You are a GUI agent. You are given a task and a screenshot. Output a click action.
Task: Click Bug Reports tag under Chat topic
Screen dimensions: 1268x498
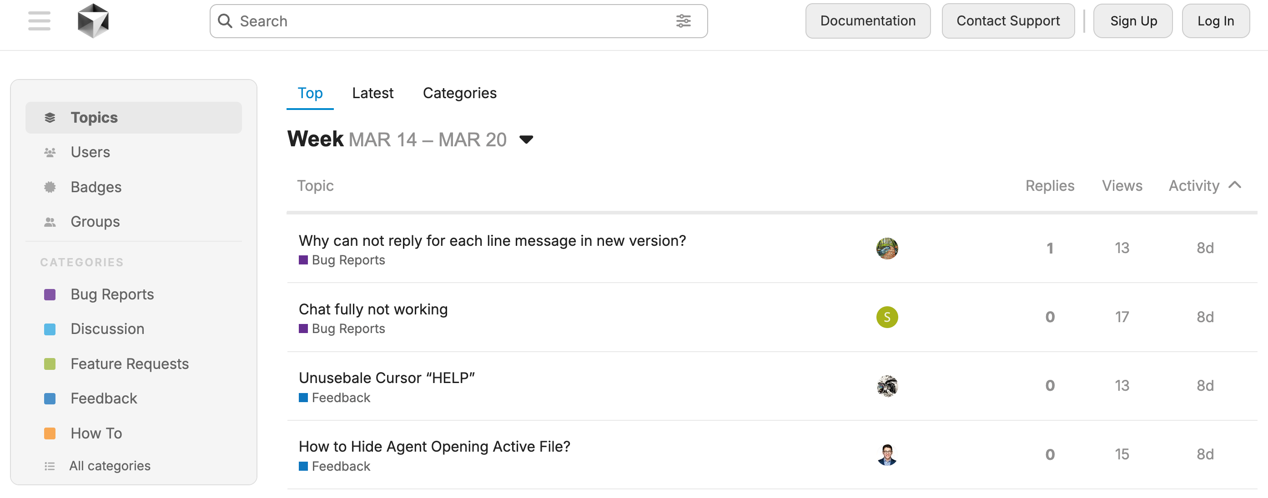tap(342, 329)
